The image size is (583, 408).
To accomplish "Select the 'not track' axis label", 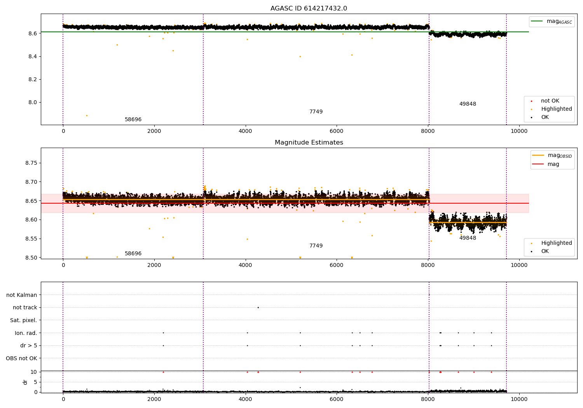I will point(25,308).
